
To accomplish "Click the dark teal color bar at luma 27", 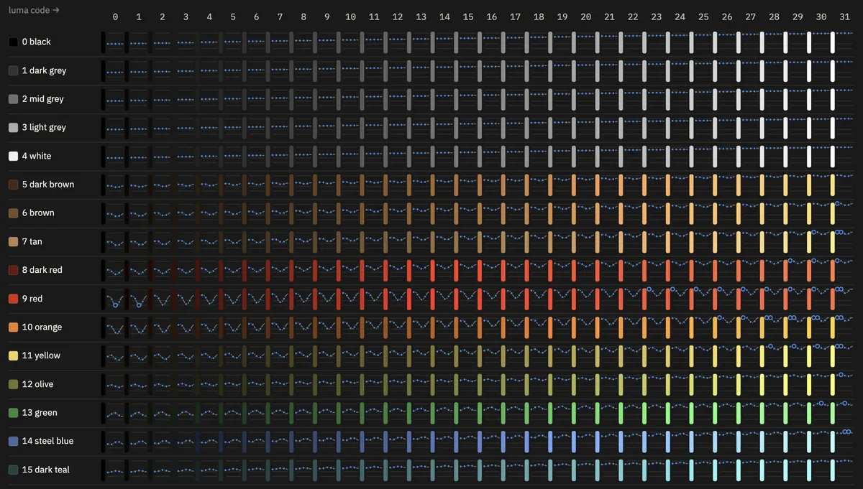I will click(x=739, y=470).
